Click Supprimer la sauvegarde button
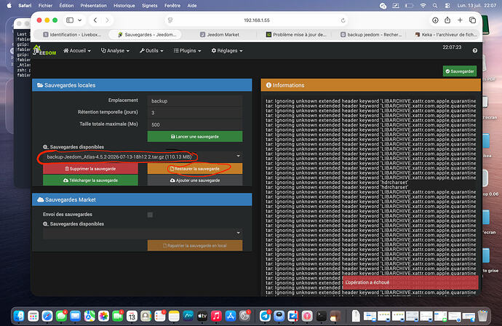Viewport: 502px width, 326px height. pyautogui.click(x=90, y=168)
